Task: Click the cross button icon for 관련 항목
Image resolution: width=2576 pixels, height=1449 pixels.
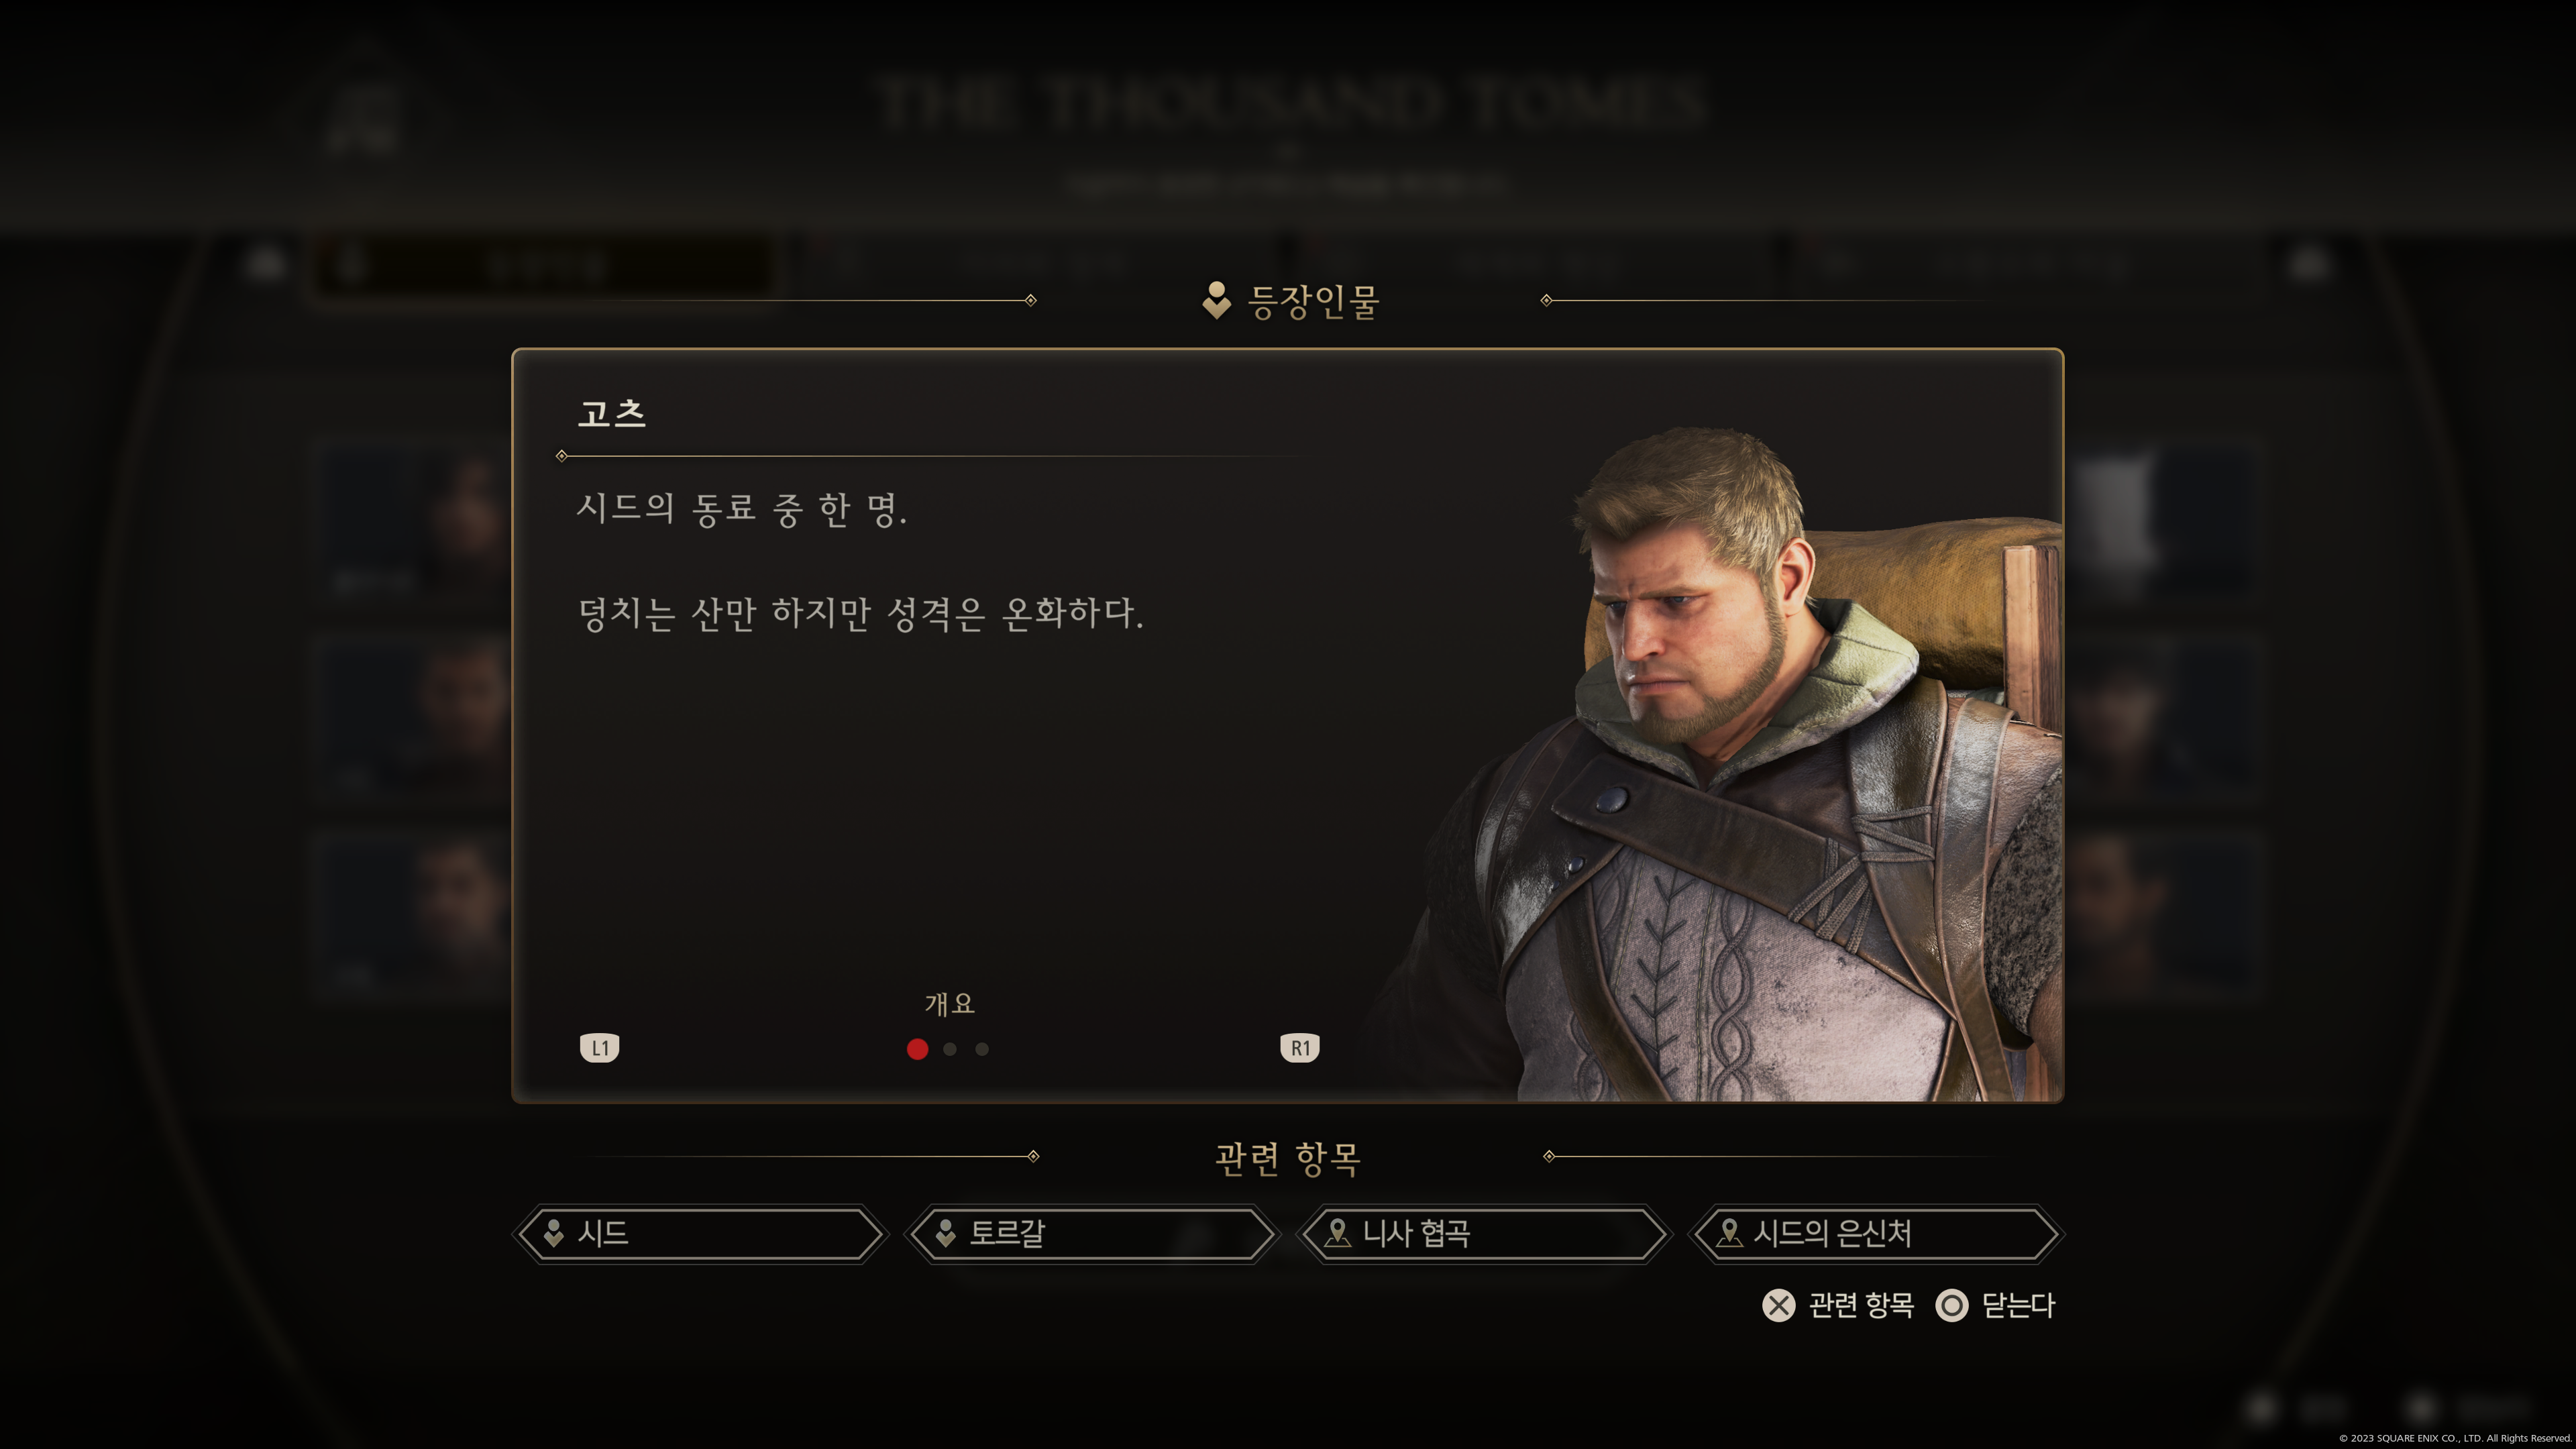Action: [x=1778, y=1305]
